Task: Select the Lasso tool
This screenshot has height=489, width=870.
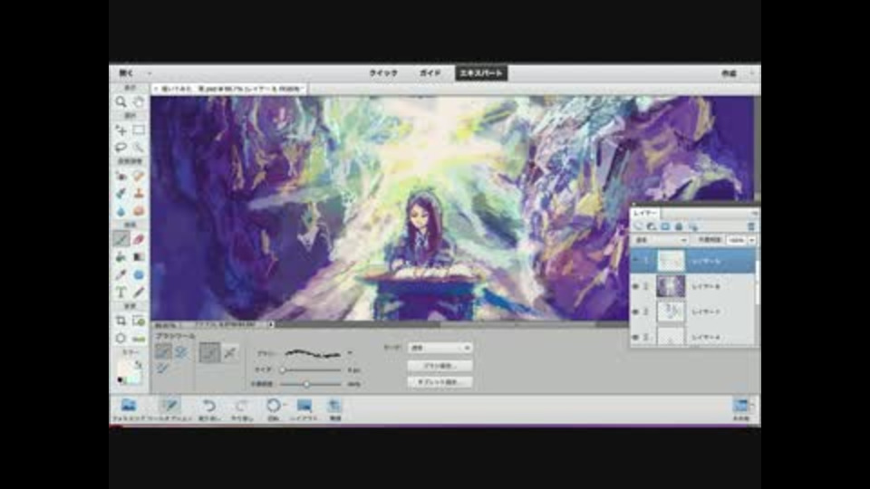Action: pos(121,147)
